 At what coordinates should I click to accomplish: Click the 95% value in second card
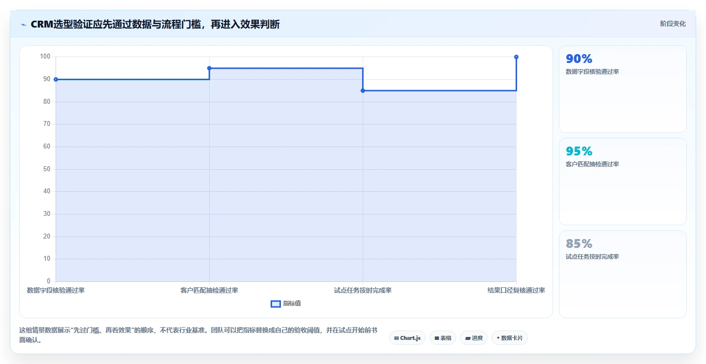579,152
